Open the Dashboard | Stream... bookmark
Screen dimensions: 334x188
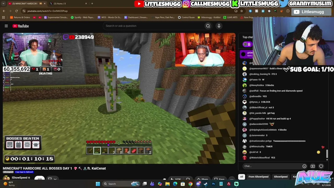pyautogui.click(x=136, y=17)
